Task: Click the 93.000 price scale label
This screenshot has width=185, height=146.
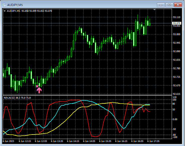Action: pos(177,34)
